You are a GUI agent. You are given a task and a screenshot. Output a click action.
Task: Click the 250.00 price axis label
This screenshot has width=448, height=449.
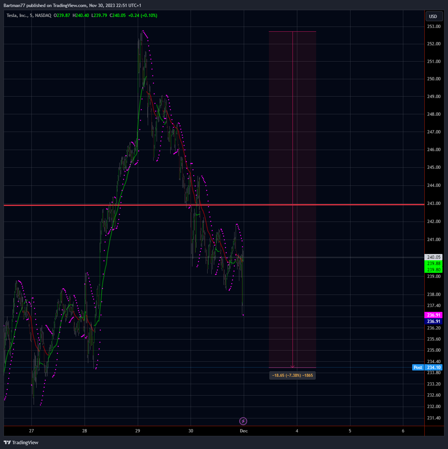(x=434, y=79)
